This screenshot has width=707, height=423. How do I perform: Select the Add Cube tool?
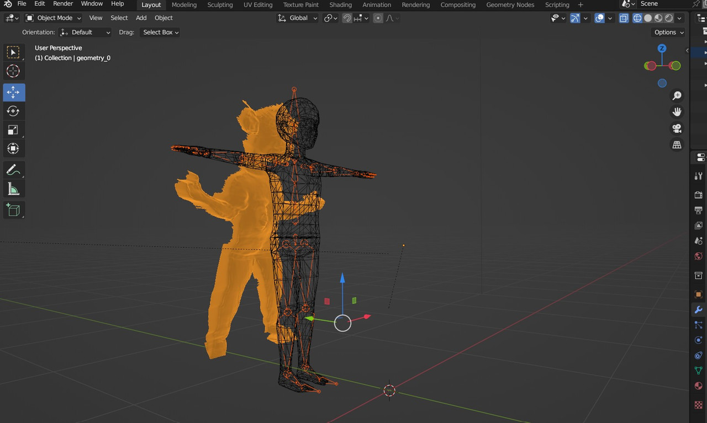14,210
